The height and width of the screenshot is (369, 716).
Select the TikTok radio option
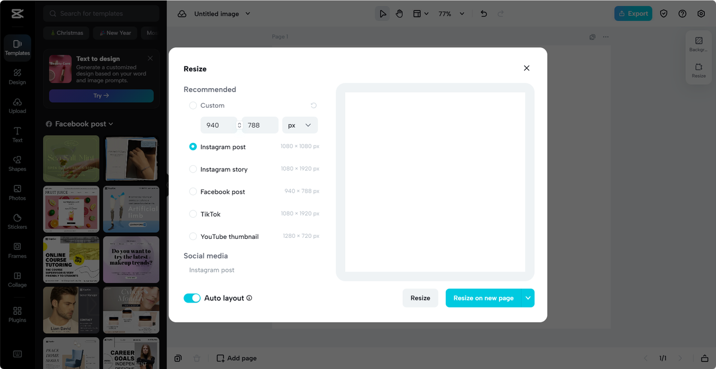pyautogui.click(x=193, y=214)
